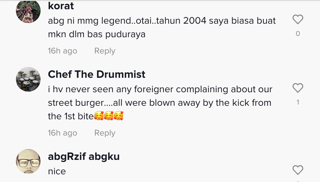320x182 pixels.
Task: Open abgRzif abgku's glasses avatar
Action: click(x=28, y=161)
